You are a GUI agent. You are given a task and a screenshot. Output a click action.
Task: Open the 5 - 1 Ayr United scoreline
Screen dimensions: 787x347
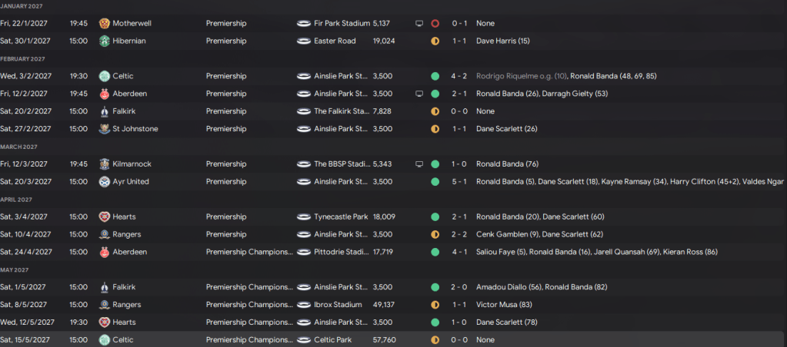pos(459,182)
